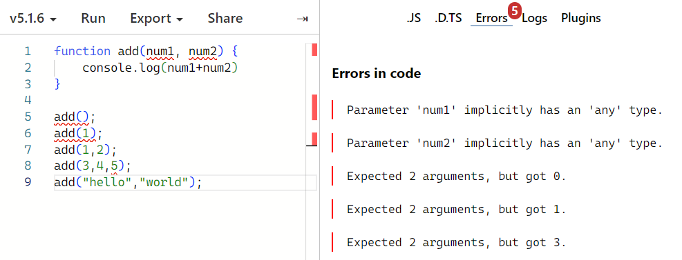Click line number 5 in the gutter
This screenshot has height=260, width=682.
[x=28, y=117]
